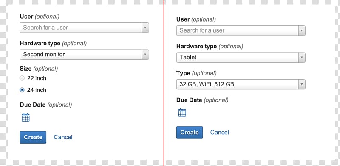Click the 'Tablet' selected value
This screenshot has width=340, height=166.
188,57
